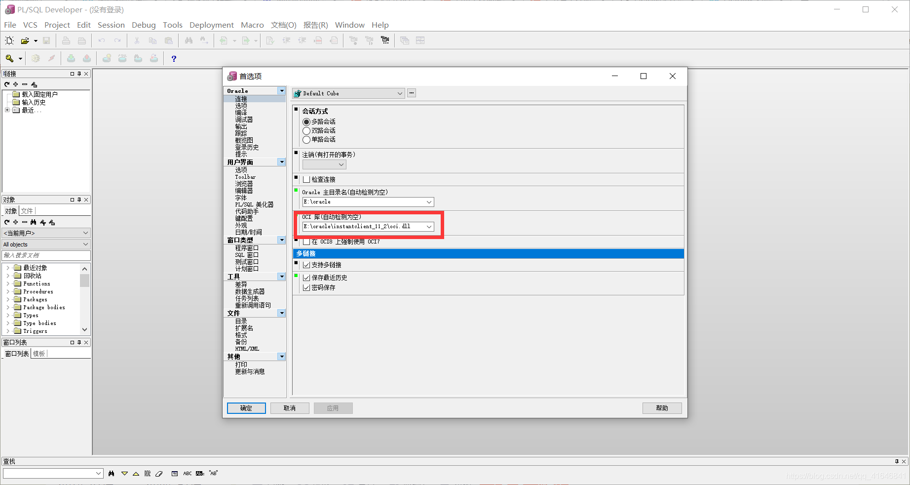Click the Save floppy-disk toolbar icon

(x=46, y=40)
